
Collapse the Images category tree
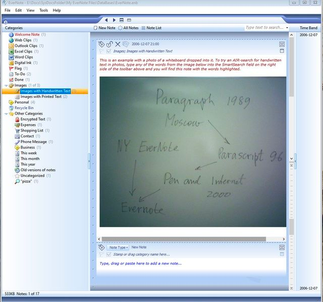pyautogui.click(x=6, y=85)
